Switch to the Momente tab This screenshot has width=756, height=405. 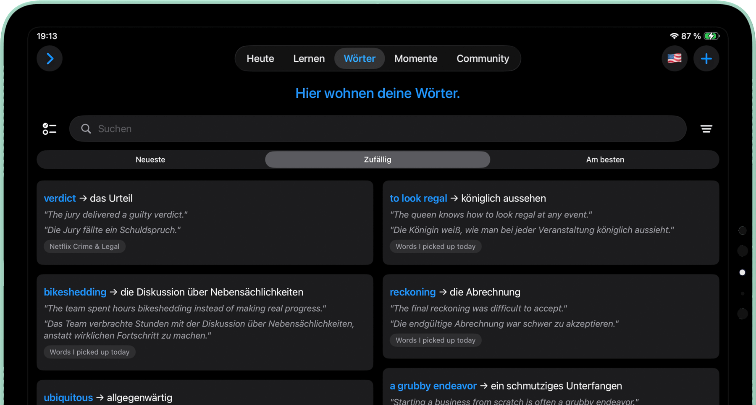416,58
